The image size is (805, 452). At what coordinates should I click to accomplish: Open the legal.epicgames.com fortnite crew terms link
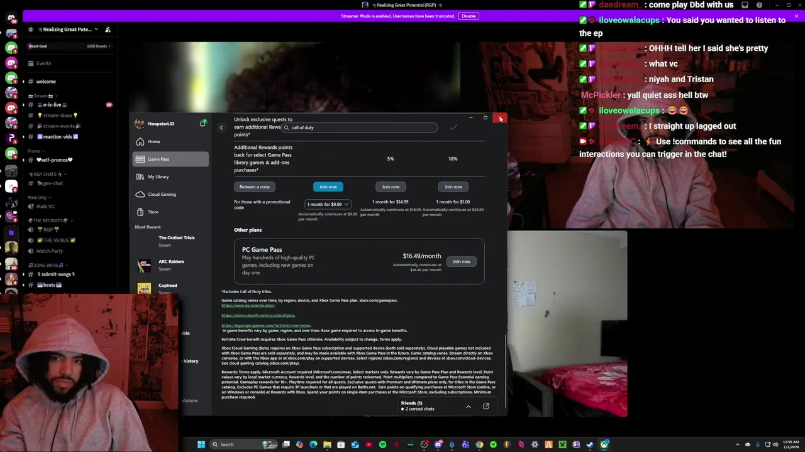click(266, 325)
